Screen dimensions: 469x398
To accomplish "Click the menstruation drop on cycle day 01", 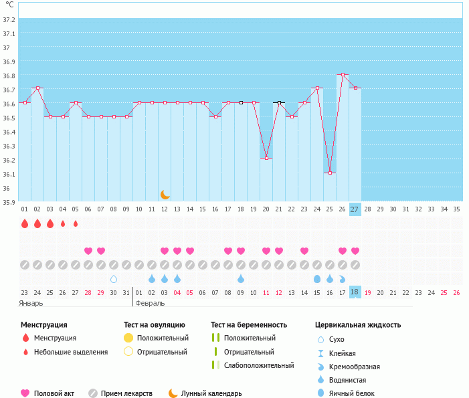I will 25,223.
